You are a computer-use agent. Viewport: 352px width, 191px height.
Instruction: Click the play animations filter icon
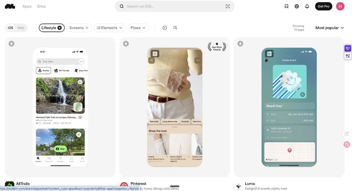(165, 28)
